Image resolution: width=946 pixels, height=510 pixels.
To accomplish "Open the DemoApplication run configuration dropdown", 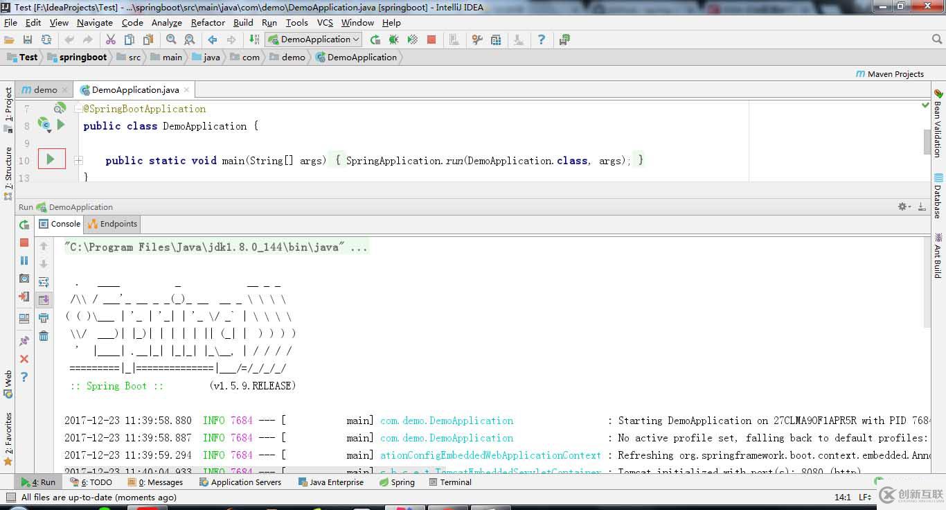I will click(314, 39).
